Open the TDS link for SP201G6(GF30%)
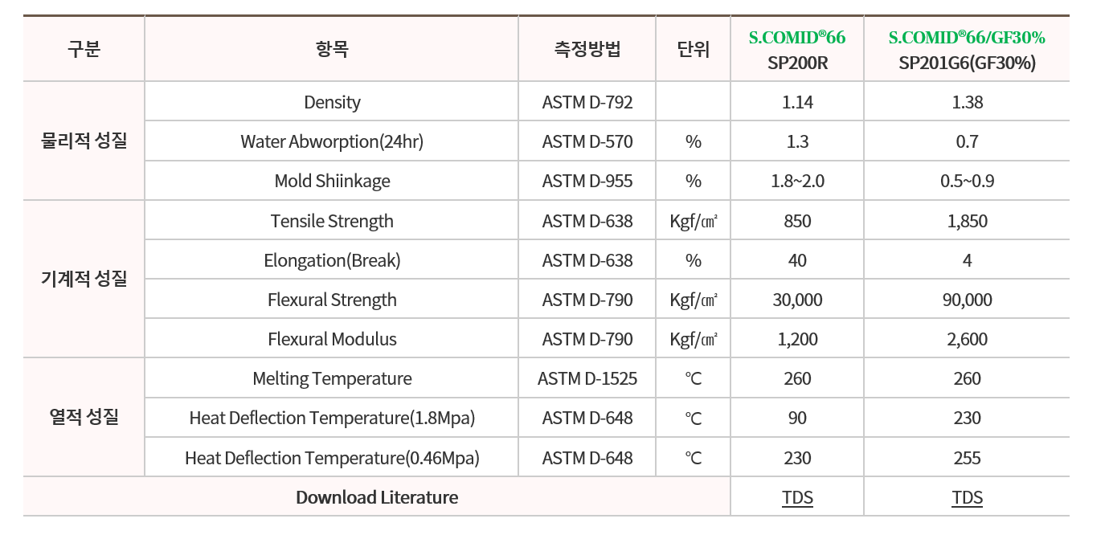This screenshot has width=1109, height=539. 967,497
